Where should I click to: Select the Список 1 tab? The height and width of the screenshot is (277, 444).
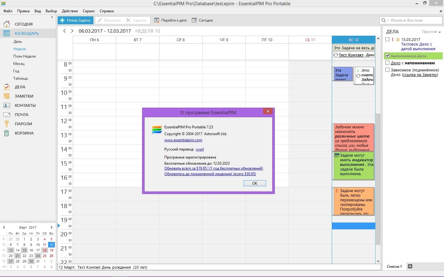pos(394,267)
